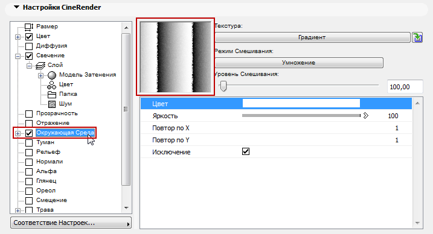The image size is (433, 234).
Task: Click the load texture icon beside Градиент
Action: tap(417, 37)
